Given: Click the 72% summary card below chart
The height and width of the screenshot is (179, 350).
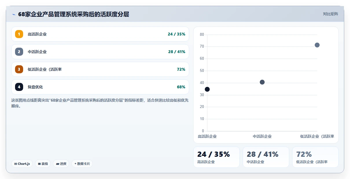Looking at the screenshot, I should point(315,157).
